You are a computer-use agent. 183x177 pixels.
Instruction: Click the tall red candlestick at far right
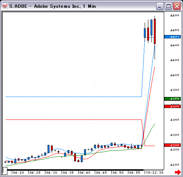155,31
